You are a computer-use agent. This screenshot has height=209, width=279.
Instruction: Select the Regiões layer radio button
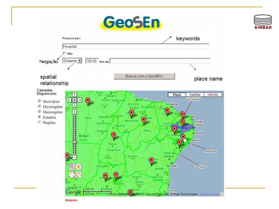pos(40,122)
